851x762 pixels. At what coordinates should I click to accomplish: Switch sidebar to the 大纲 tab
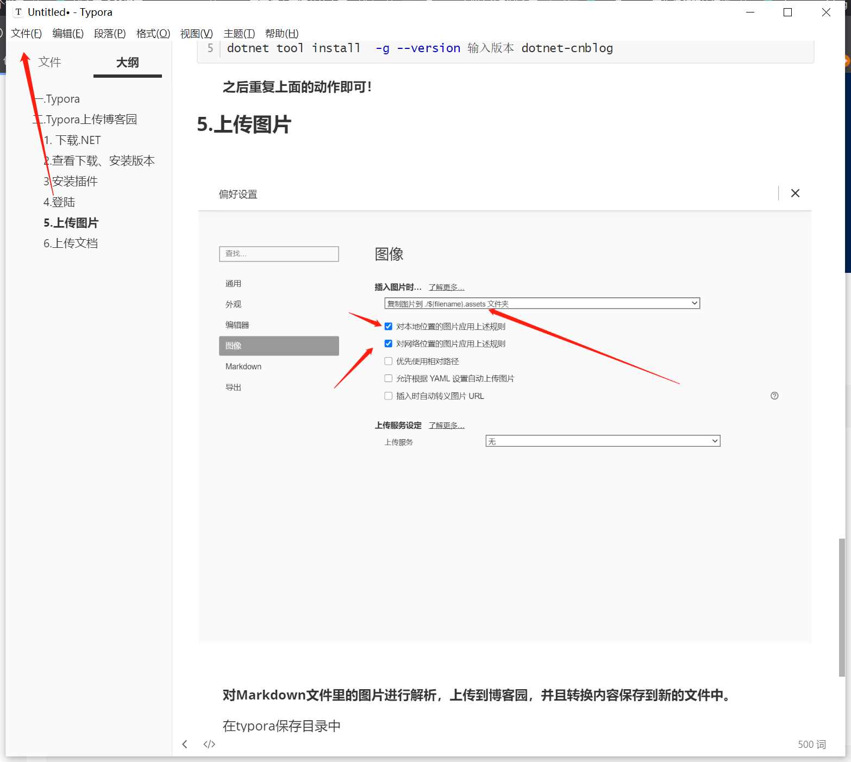pyautogui.click(x=128, y=63)
